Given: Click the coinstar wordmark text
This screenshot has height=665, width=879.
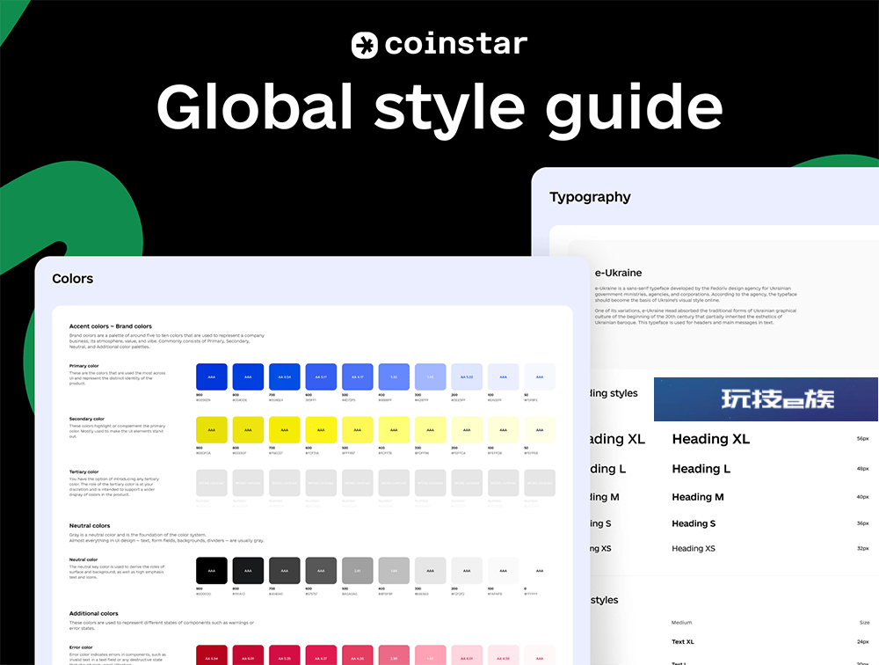Looking at the screenshot, I should pyautogui.click(x=455, y=44).
